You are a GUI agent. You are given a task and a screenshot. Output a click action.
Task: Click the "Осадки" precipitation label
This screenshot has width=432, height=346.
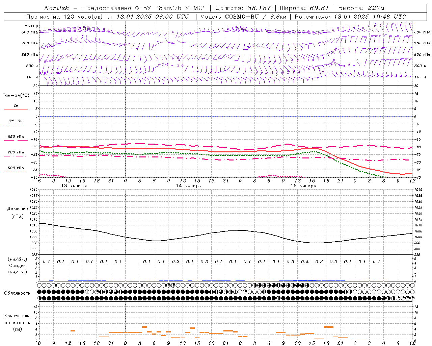pos(17,266)
